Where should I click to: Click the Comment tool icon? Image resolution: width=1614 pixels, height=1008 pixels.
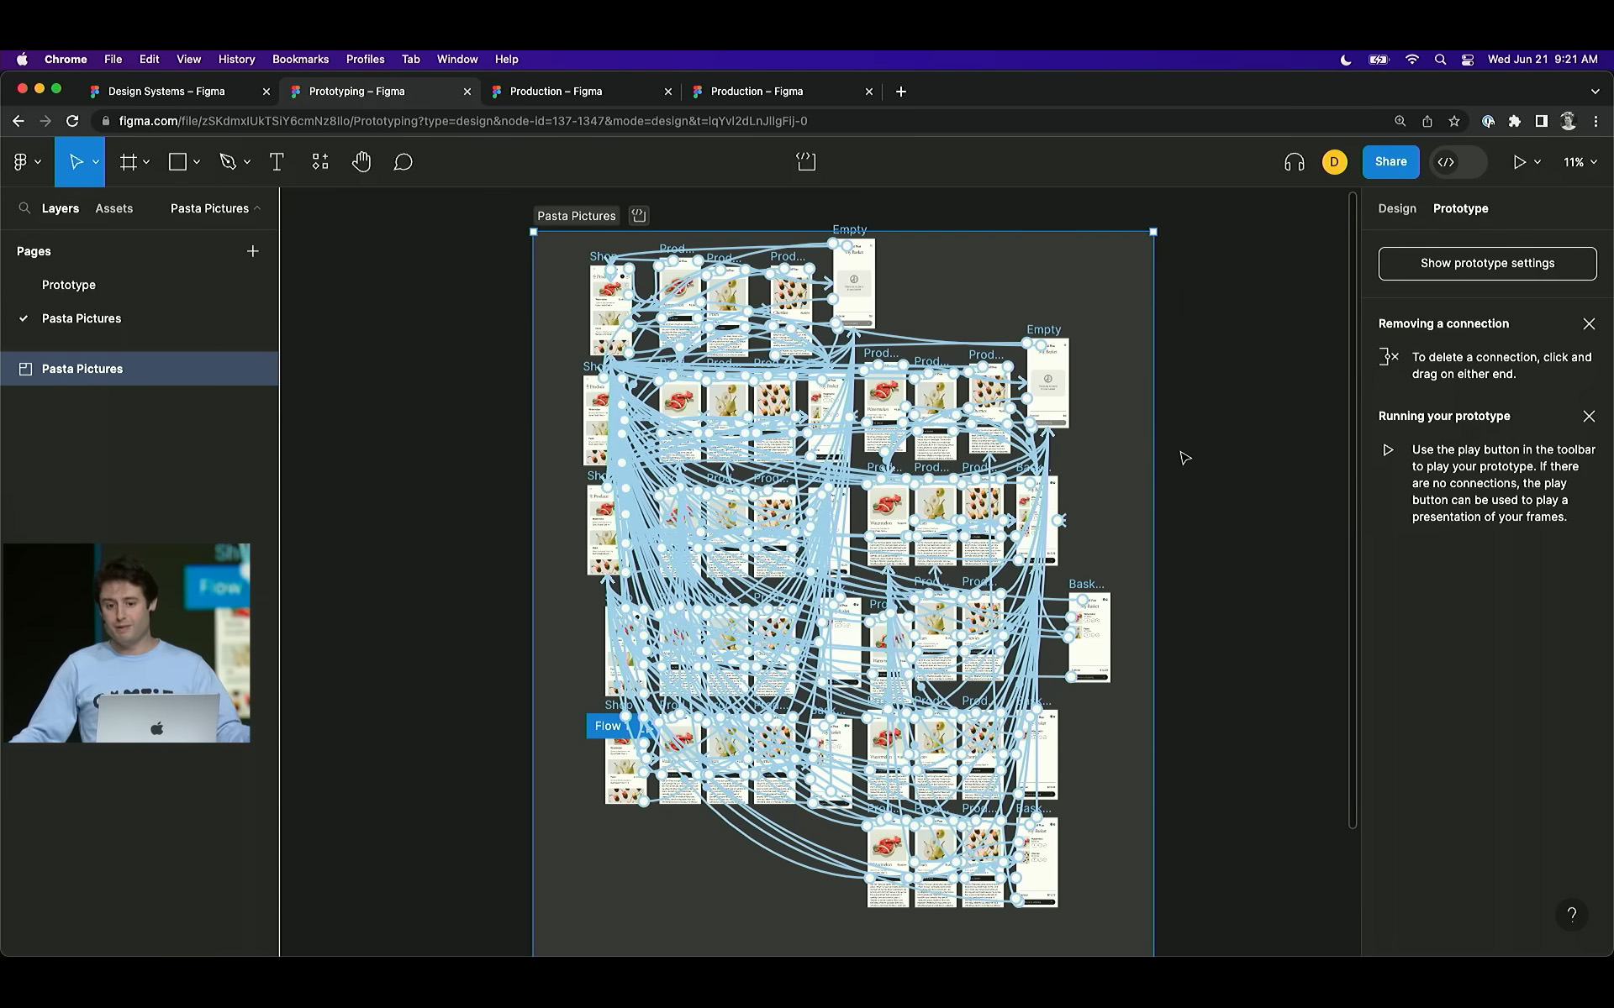click(402, 161)
